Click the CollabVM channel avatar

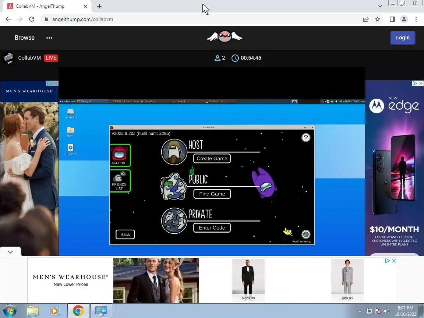pyautogui.click(x=9, y=58)
